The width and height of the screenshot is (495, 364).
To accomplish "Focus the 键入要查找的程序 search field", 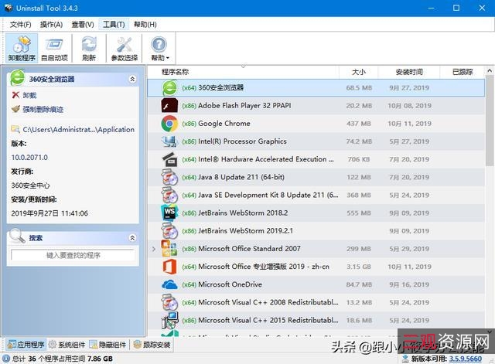I will (73, 255).
